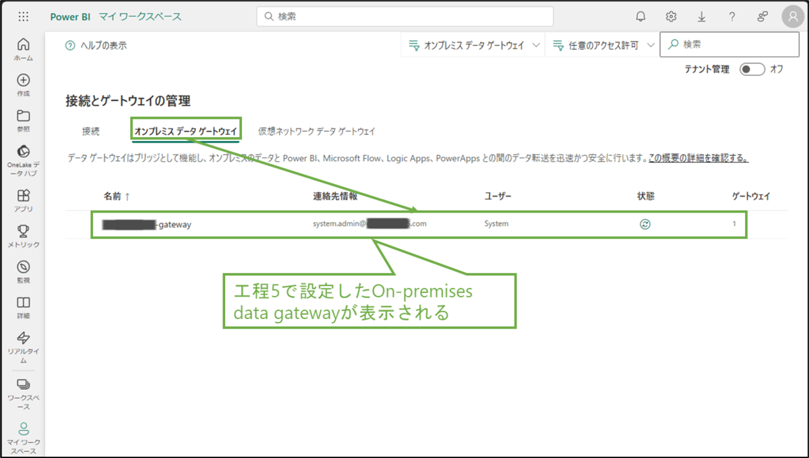Select the オンプレミス データ ゲートウェイ tab
809x458 pixels.
click(x=186, y=132)
